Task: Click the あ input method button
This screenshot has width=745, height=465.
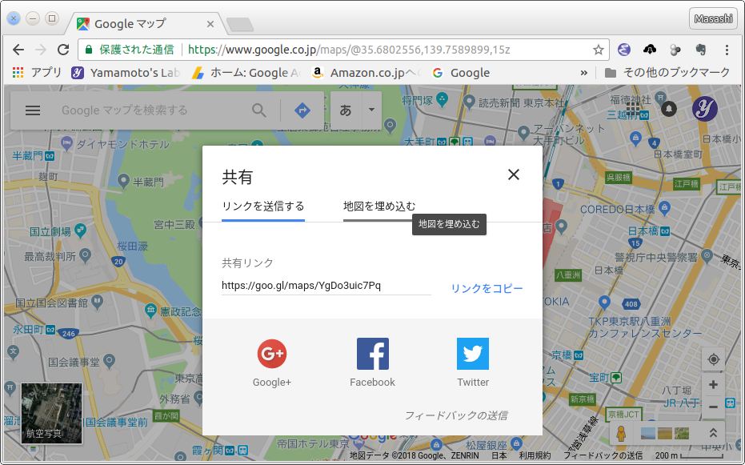Action: tap(346, 110)
